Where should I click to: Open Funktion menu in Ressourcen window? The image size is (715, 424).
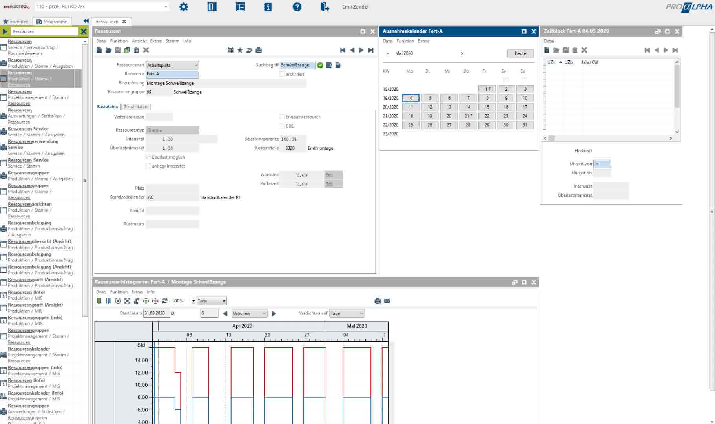tap(119, 41)
